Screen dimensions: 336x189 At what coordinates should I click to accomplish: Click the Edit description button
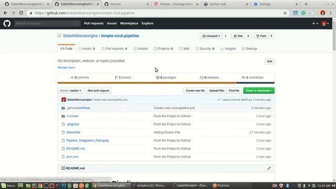(269, 61)
